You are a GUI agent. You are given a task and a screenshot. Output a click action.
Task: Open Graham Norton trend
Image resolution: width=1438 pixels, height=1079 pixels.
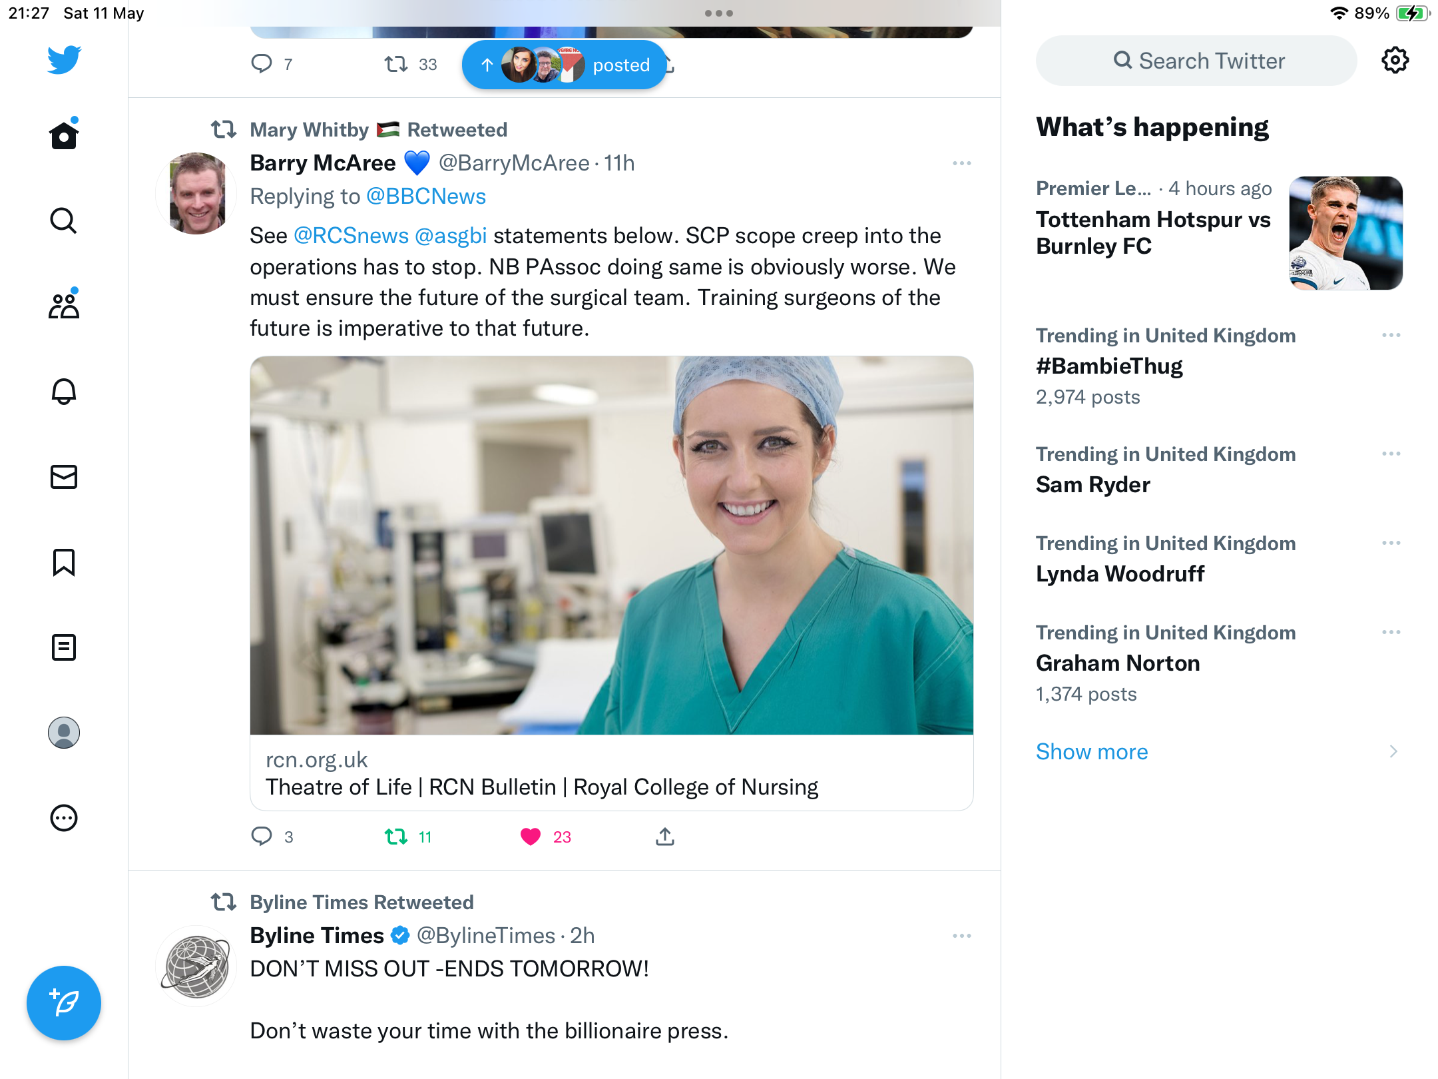point(1118,663)
